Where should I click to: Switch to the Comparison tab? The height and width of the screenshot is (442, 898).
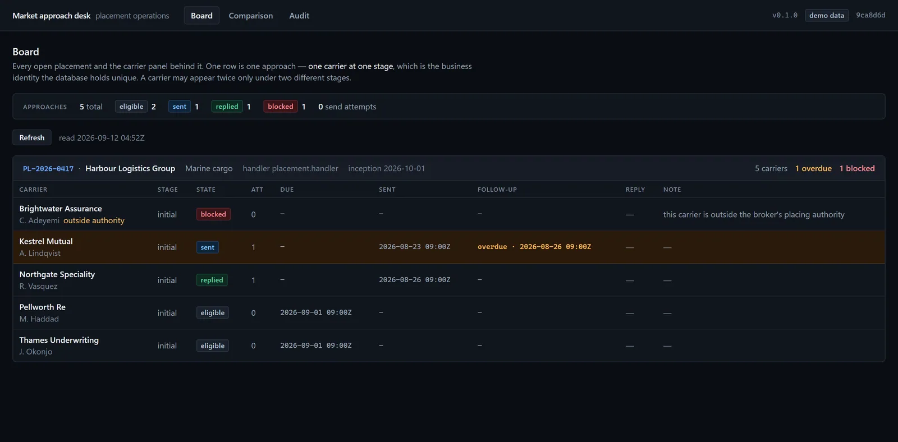coord(251,16)
